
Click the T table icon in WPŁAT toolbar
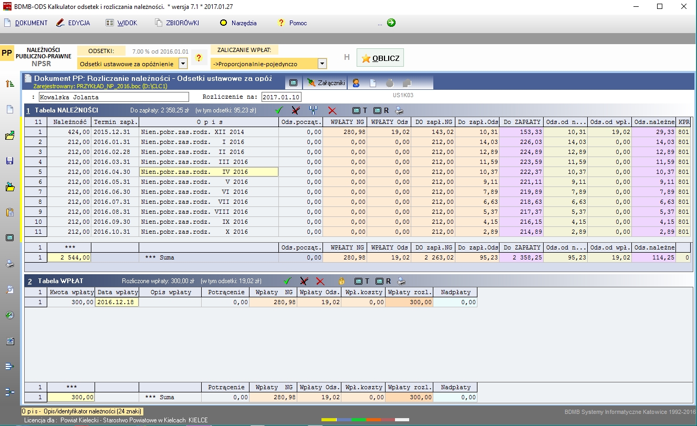(362, 281)
